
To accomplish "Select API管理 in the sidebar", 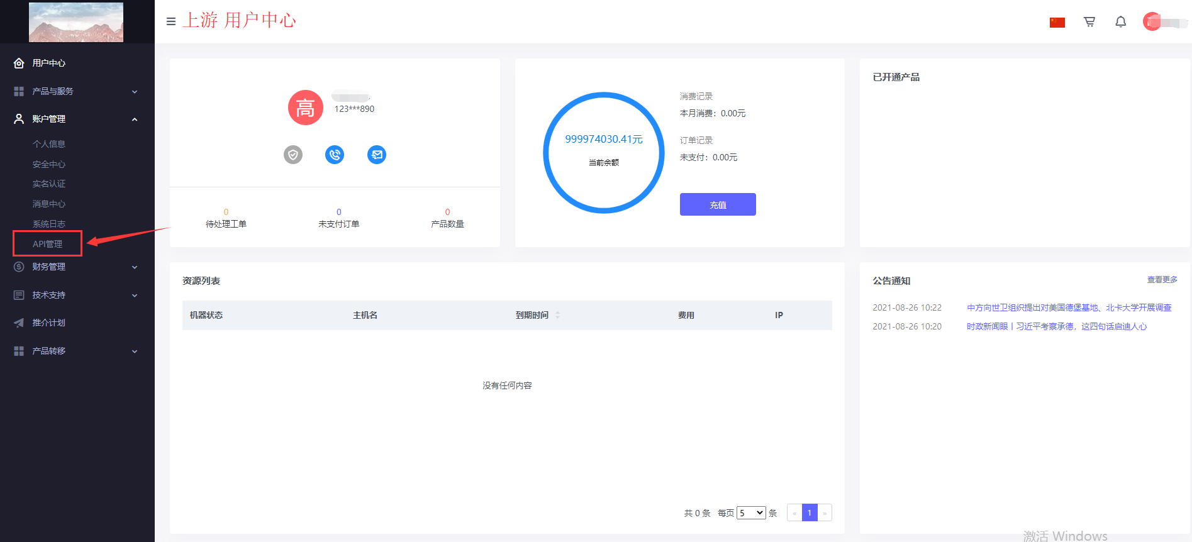I will 48,244.
